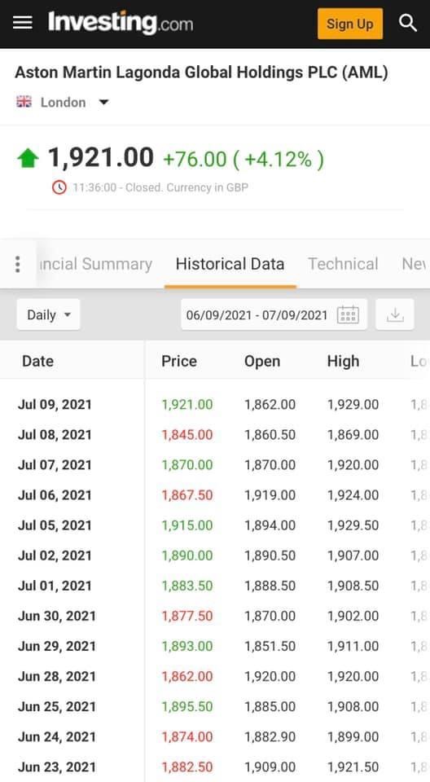The height and width of the screenshot is (782, 430).
Task: Tap the Investing.com logo
Action: point(121,23)
